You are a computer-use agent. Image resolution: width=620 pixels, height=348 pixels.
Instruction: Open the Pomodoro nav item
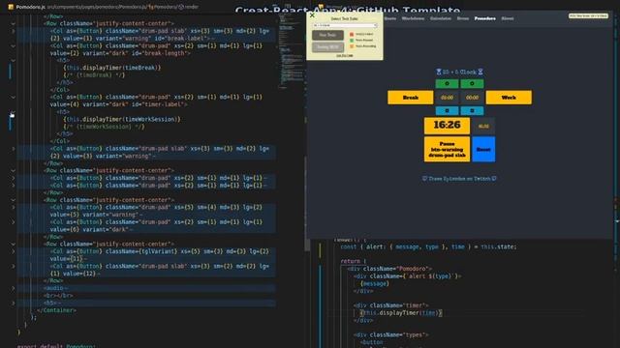484,18
